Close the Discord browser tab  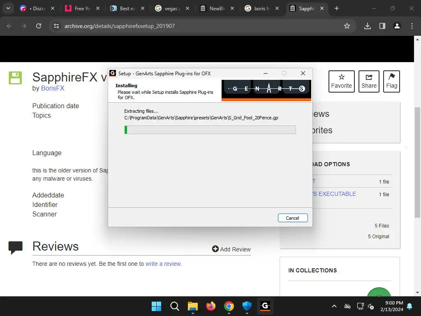click(x=53, y=9)
